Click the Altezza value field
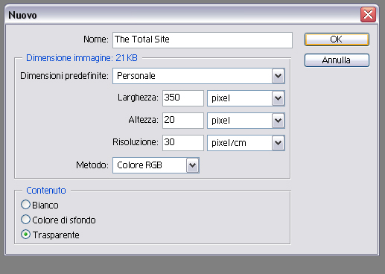Screen dimensions: 385x274 (x=183, y=121)
